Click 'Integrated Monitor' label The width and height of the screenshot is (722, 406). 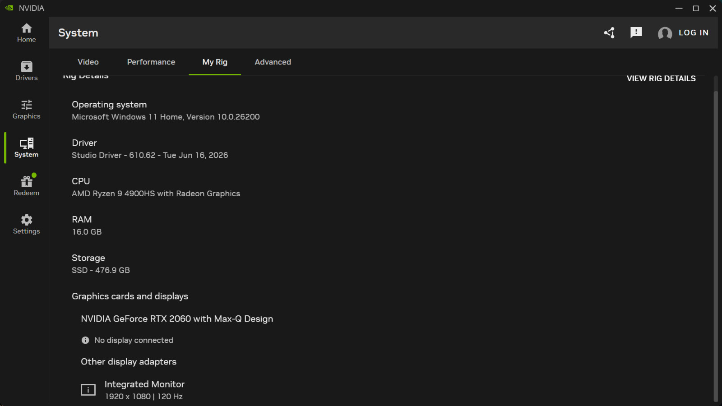point(144,384)
